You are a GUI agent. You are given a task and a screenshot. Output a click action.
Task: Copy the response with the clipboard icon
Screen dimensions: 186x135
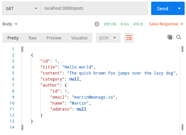coord(170,37)
